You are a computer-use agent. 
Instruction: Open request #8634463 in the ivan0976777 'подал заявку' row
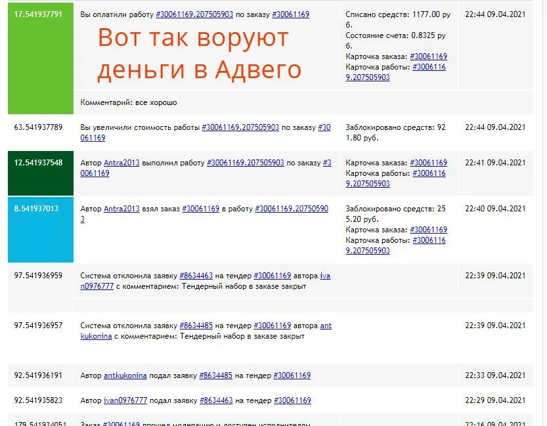pos(216,400)
